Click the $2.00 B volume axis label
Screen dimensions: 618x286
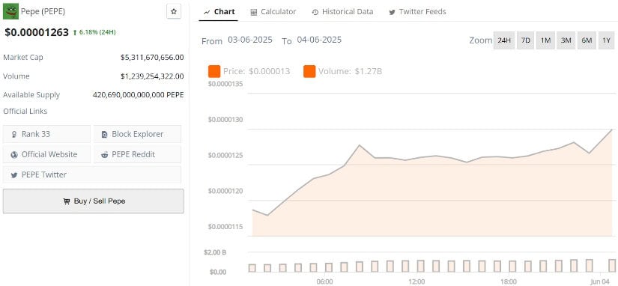click(x=215, y=252)
